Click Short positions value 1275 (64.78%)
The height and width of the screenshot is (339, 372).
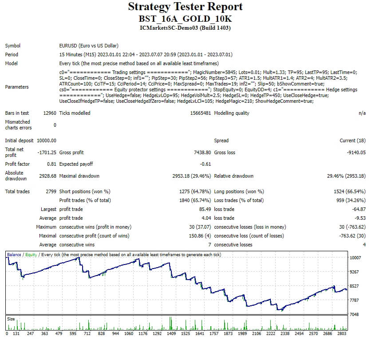[x=195, y=191]
